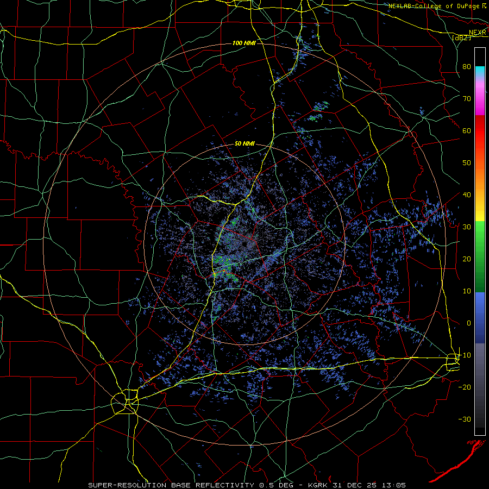Click the 50 value on the dBZ scale

coord(467,163)
